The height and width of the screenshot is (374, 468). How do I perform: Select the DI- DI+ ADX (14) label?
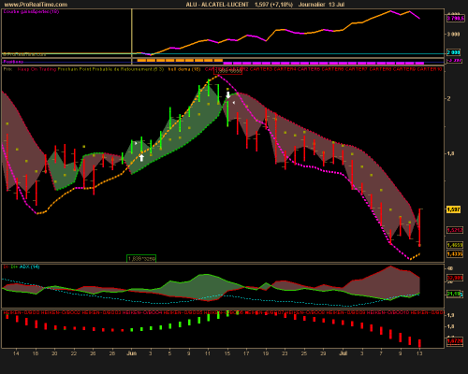[22, 266]
